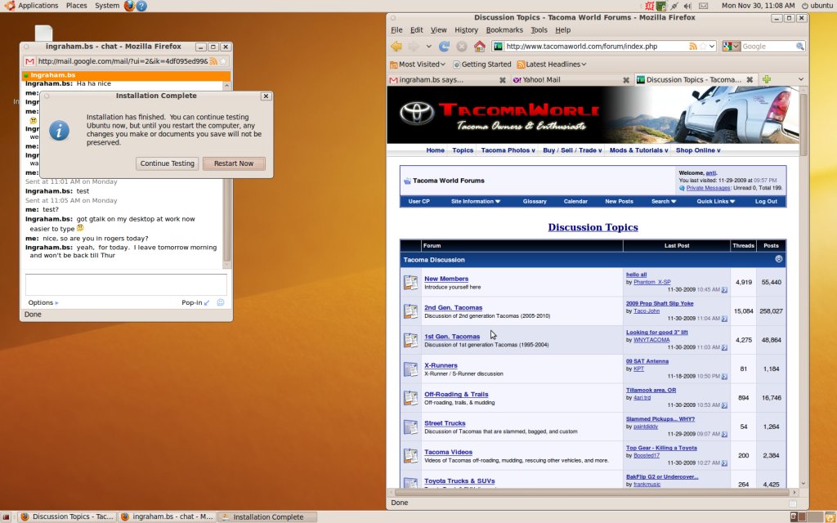Screen dimensions: 837x523
Task: Click the RSS feed icon in Tacoma URL bar
Action: (x=693, y=47)
